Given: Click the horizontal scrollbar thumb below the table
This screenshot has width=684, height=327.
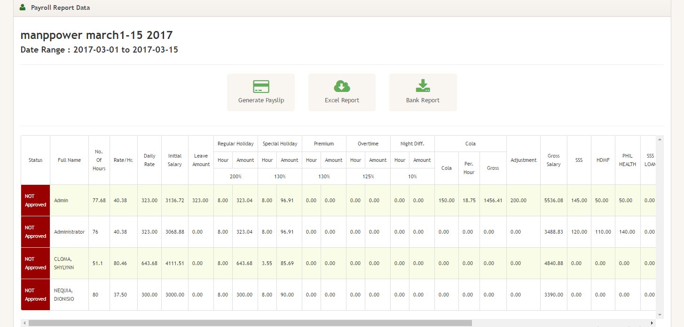Looking at the screenshot, I should click(250, 323).
